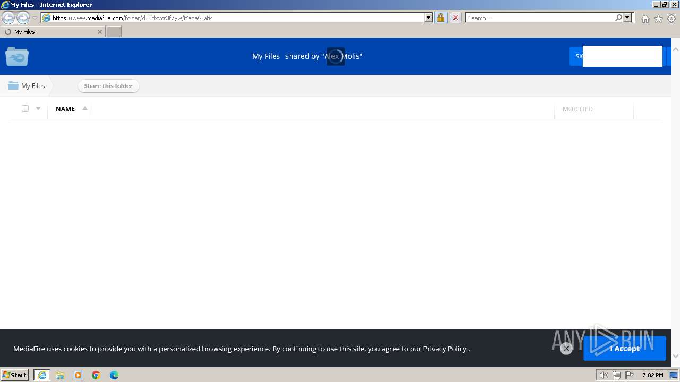Open File Explorer from the taskbar

click(x=60, y=375)
